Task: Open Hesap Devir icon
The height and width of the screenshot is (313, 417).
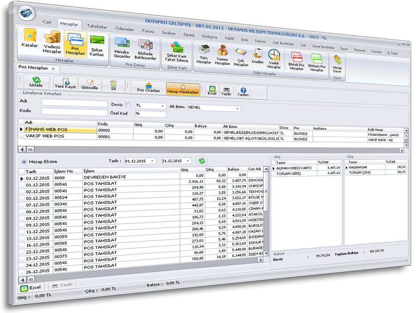Action: 337,64
